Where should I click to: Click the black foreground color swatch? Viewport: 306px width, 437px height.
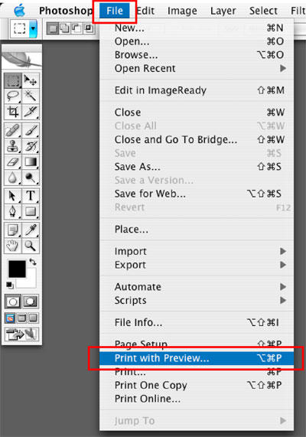pos(17,269)
